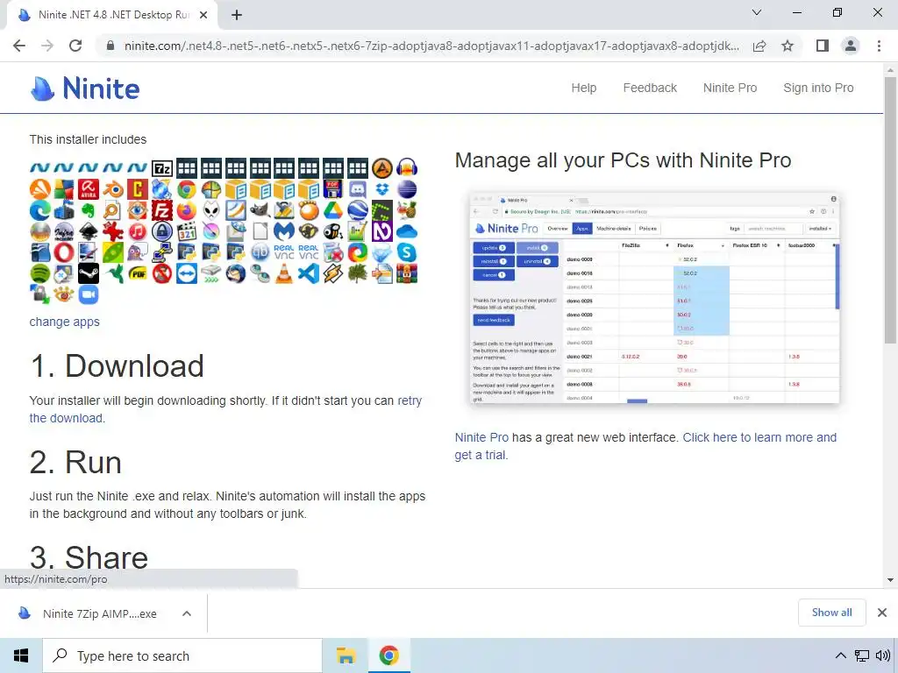Click Windows taskbar search box
This screenshot has height=673, width=898.
click(x=182, y=655)
